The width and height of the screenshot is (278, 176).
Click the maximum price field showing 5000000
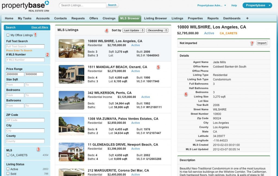[x=34, y=74]
